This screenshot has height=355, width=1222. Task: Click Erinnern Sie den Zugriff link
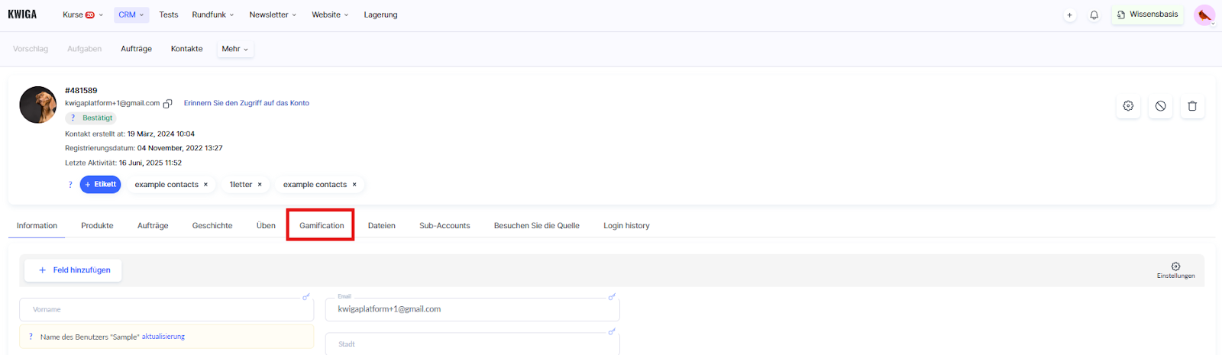tap(246, 103)
